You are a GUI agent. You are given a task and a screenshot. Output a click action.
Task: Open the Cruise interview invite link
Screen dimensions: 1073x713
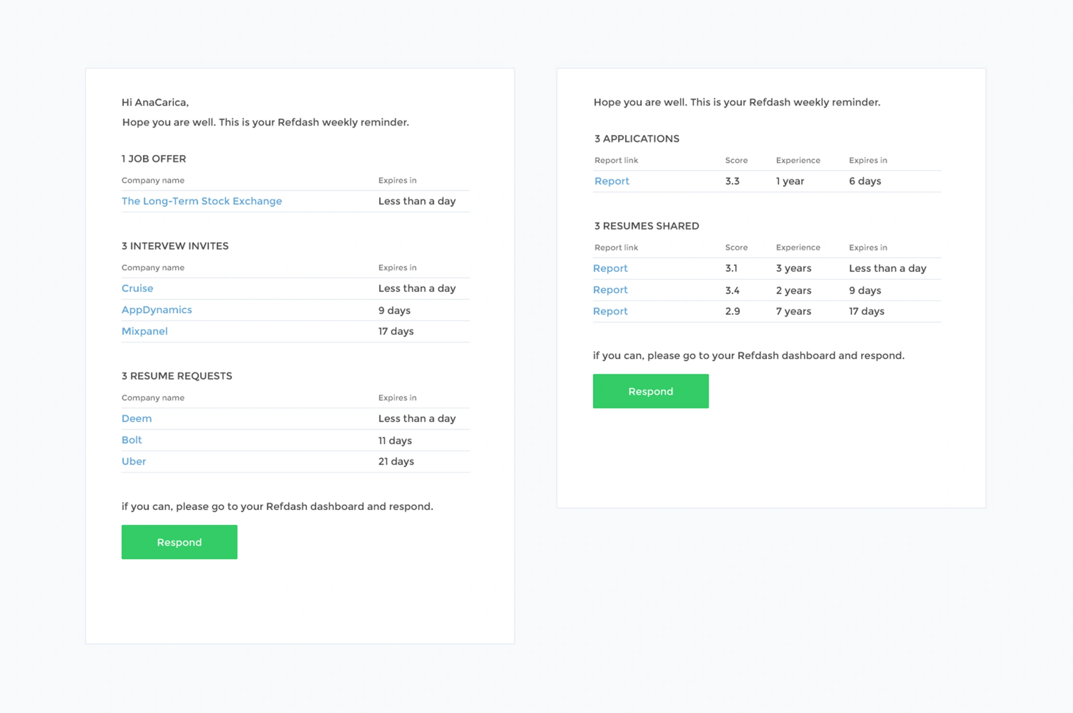137,288
